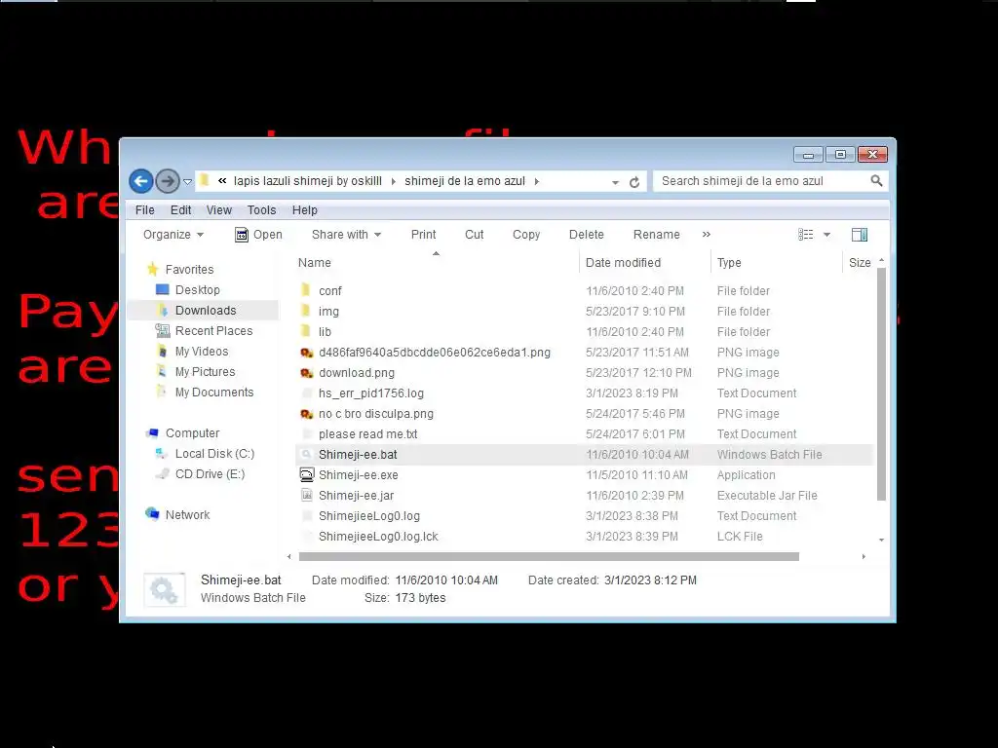Viewport: 998px width, 748px height.
Task: Expand arrow after 'shimeji de la emo azul' breadcrumb
Action: (537, 182)
